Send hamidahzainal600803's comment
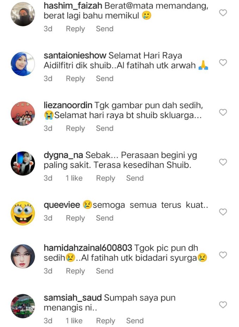This screenshot has width=239, height=327. 105,271
